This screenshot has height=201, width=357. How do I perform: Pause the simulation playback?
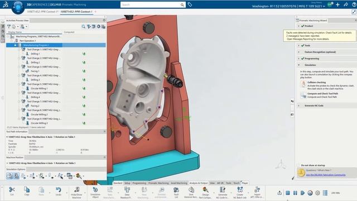coord(295,193)
